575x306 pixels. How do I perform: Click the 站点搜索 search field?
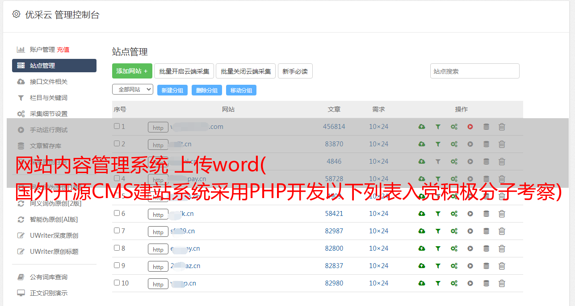tap(474, 71)
